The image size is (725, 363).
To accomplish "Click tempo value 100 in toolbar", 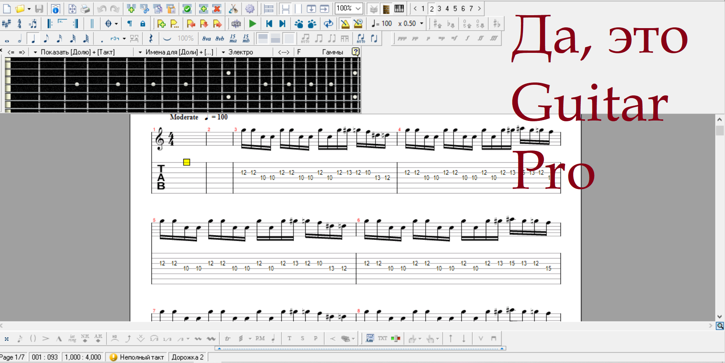I will 387,24.
